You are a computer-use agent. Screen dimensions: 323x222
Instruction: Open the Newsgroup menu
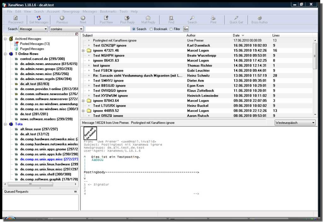(x=71, y=11)
